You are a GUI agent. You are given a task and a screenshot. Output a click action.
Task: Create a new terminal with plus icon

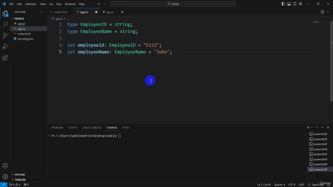308,127
